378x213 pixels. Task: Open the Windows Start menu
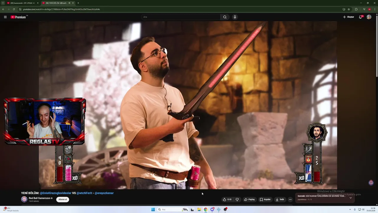click(x=153, y=209)
